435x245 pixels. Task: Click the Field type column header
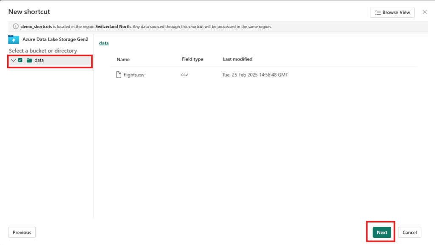click(x=192, y=59)
